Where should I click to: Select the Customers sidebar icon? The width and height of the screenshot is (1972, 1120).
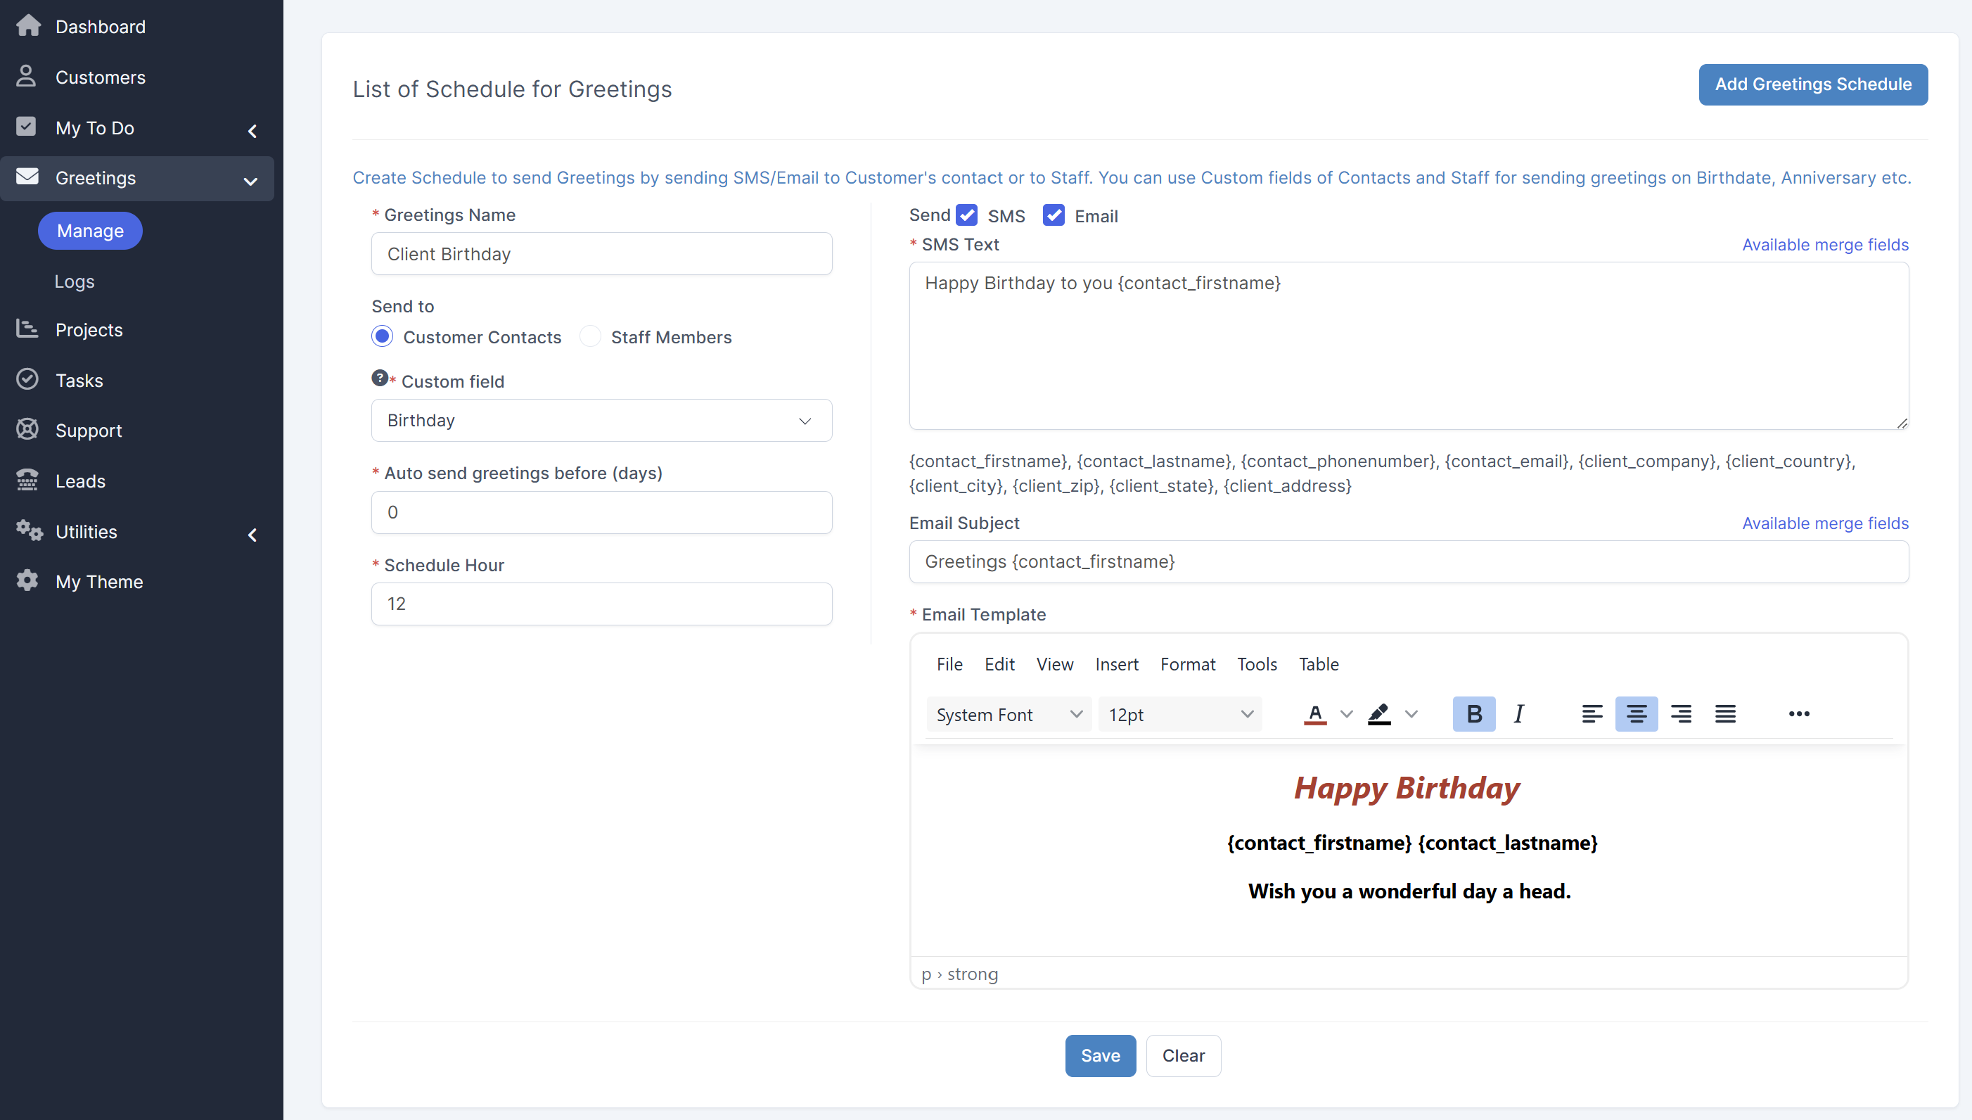click(26, 76)
